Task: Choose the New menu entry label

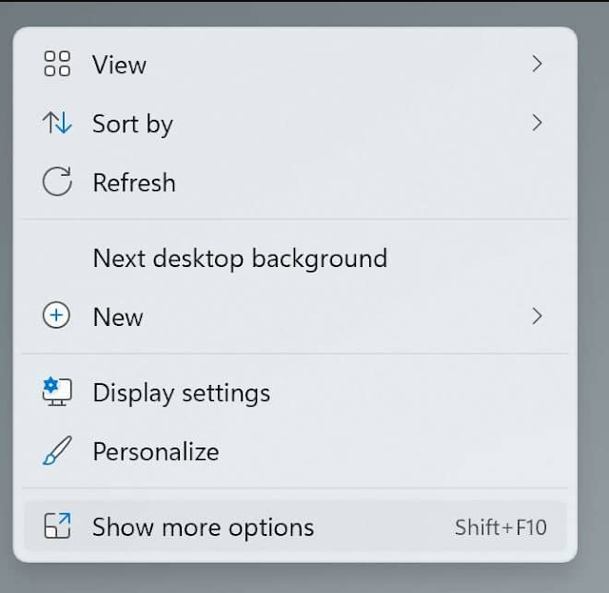Action: (118, 316)
